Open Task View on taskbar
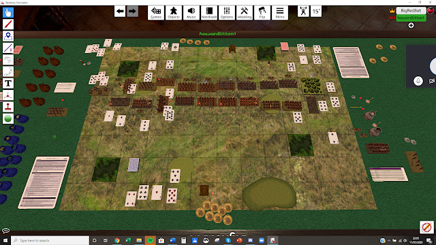 (x=106, y=240)
